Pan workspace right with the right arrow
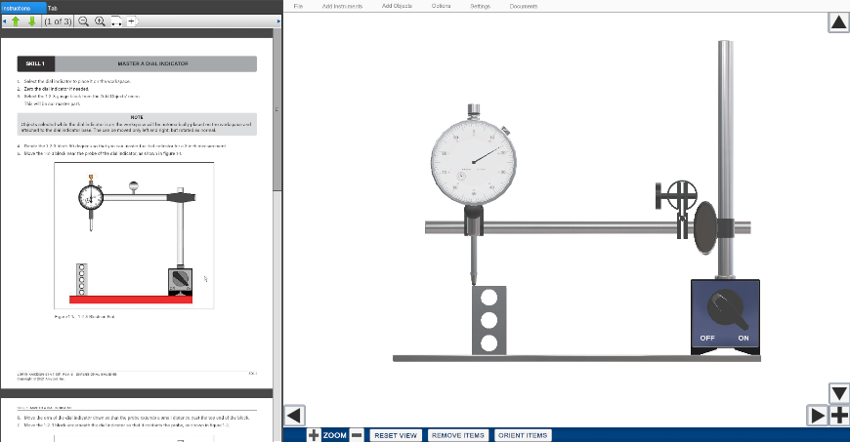Screen dimensions: 850x442 point(818,415)
